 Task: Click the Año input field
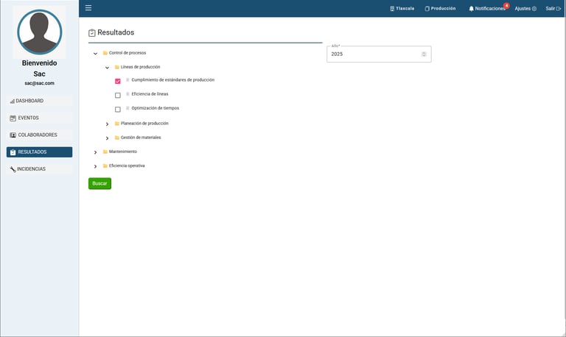pyautogui.click(x=379, y=54)
